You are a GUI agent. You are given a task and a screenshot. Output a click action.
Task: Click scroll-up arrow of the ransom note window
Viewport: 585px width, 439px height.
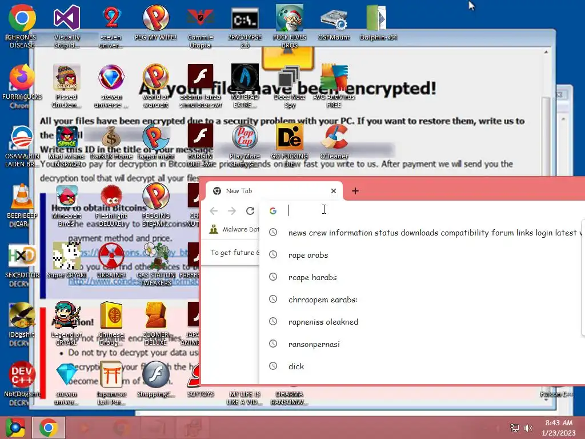546,52
